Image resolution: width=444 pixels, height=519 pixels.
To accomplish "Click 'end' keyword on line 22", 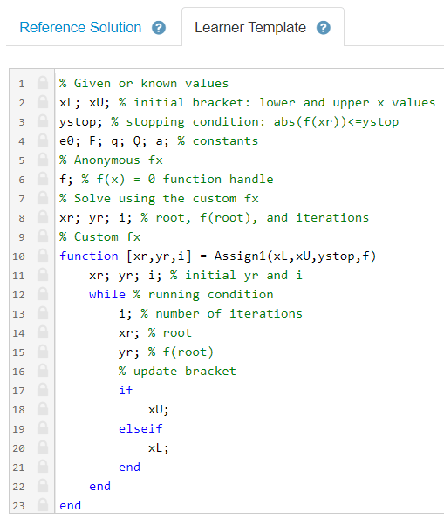I will pyautogui.click(x=99, y=486).
